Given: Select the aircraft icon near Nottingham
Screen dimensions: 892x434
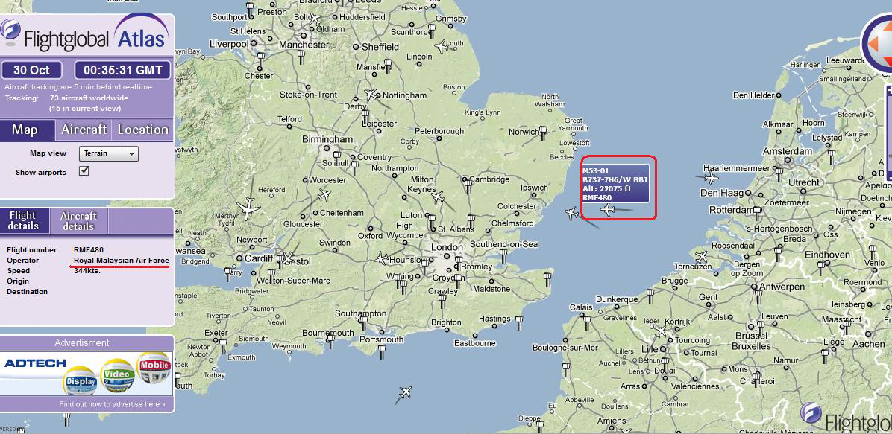Looking at the screenshot, I should click(x=371, y=95).
